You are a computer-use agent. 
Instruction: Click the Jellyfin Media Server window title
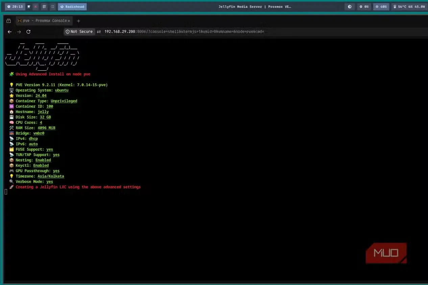[255, 7]
